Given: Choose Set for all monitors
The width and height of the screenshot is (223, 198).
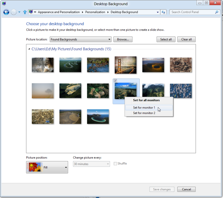Looking at the screenshot, I should pos(149,100).
